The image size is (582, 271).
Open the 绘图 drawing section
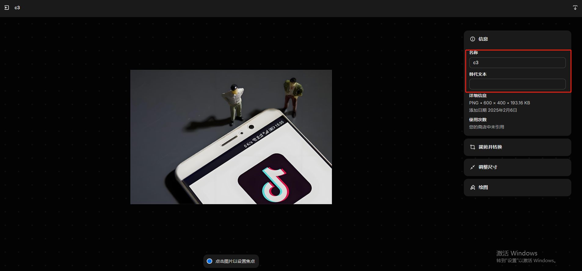coord(517,187)
